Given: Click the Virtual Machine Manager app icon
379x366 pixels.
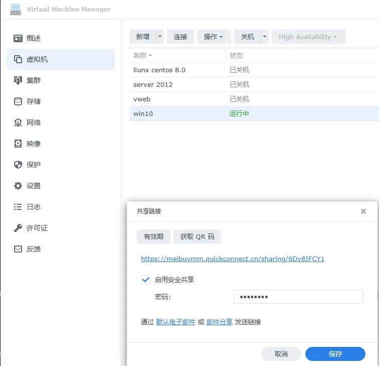Looking at the screenshot, I should click(x=16, y=10).
